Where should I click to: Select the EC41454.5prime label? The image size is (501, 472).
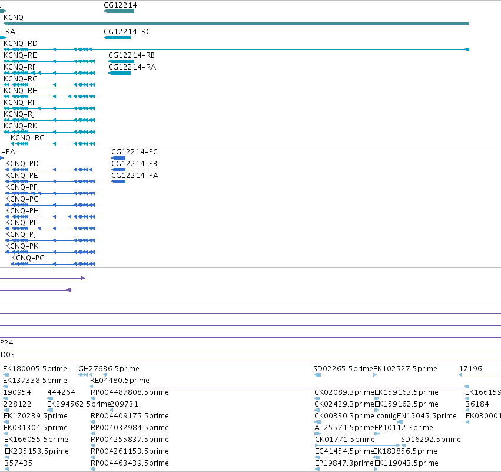[x=344, y=452]
